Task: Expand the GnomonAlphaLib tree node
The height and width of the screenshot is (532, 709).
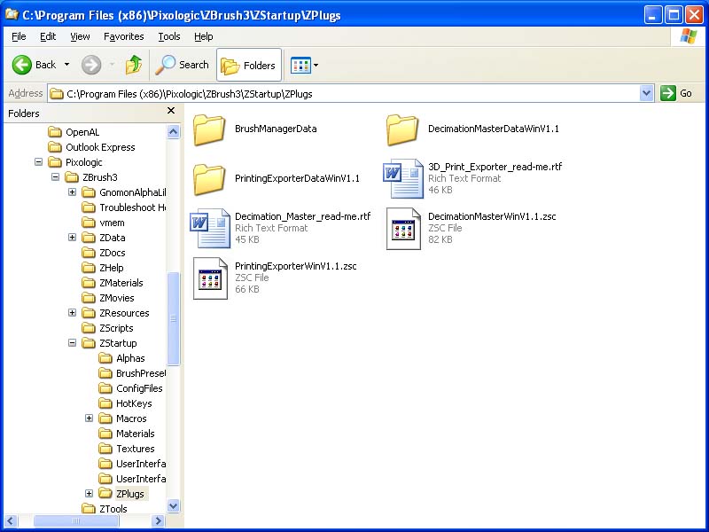Action: pyautogui.click(x=72, y=192)
